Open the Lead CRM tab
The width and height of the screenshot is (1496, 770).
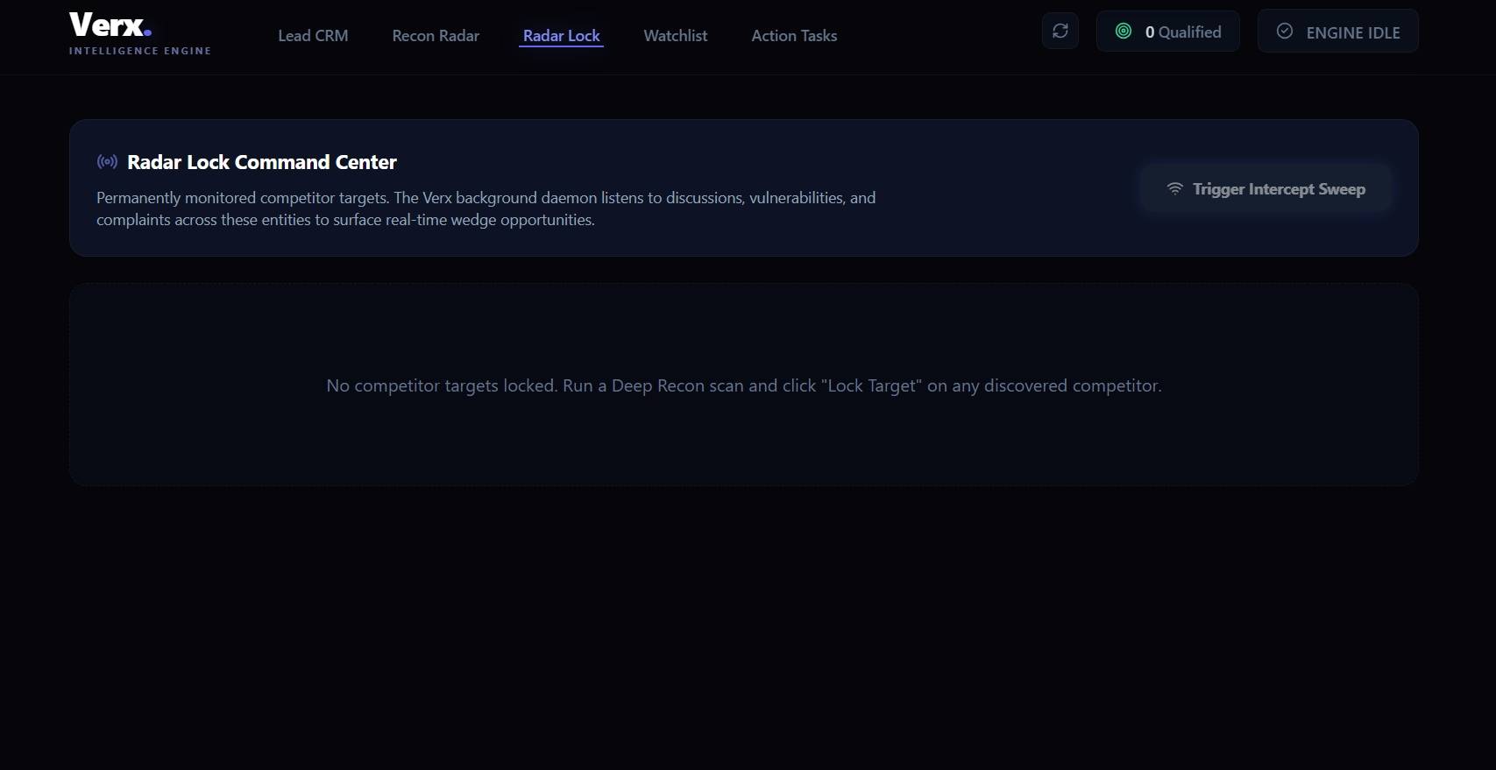313,36
